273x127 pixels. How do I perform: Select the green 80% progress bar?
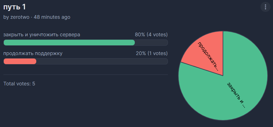coord(69,43)
